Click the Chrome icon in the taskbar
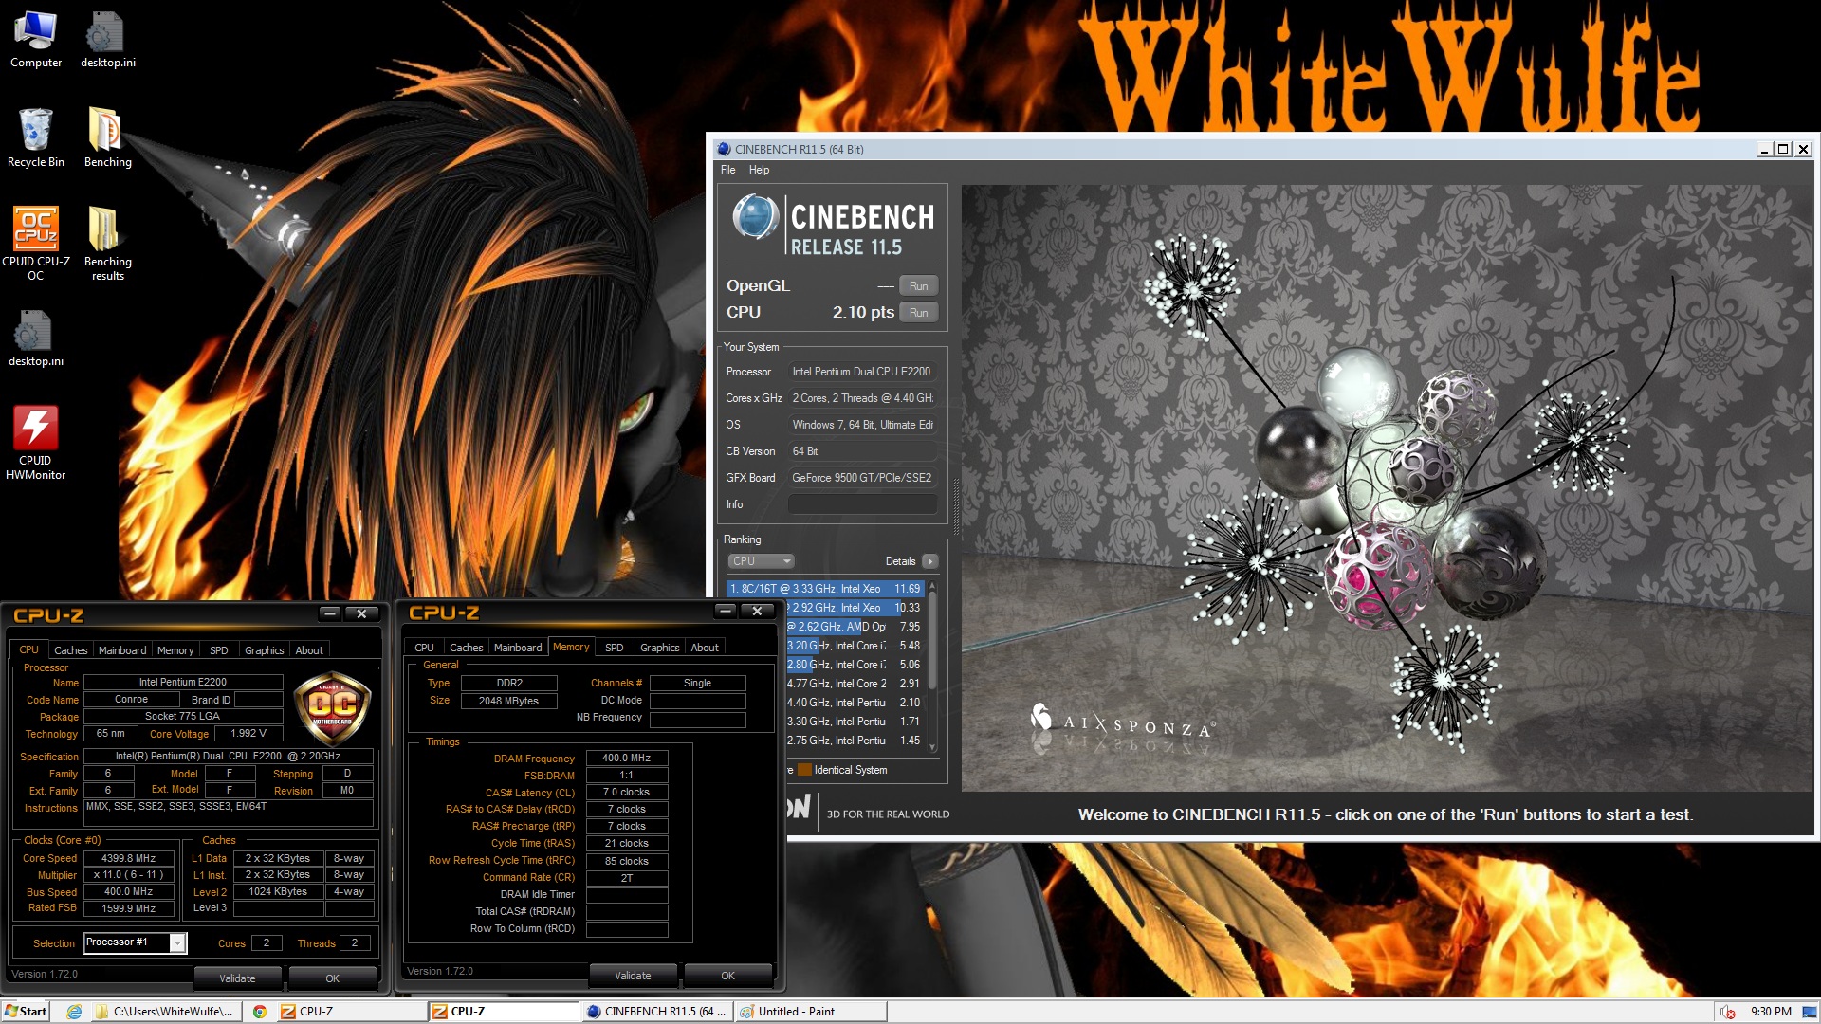This screenshot has width=1821, height=1024. click(259, 1012)
